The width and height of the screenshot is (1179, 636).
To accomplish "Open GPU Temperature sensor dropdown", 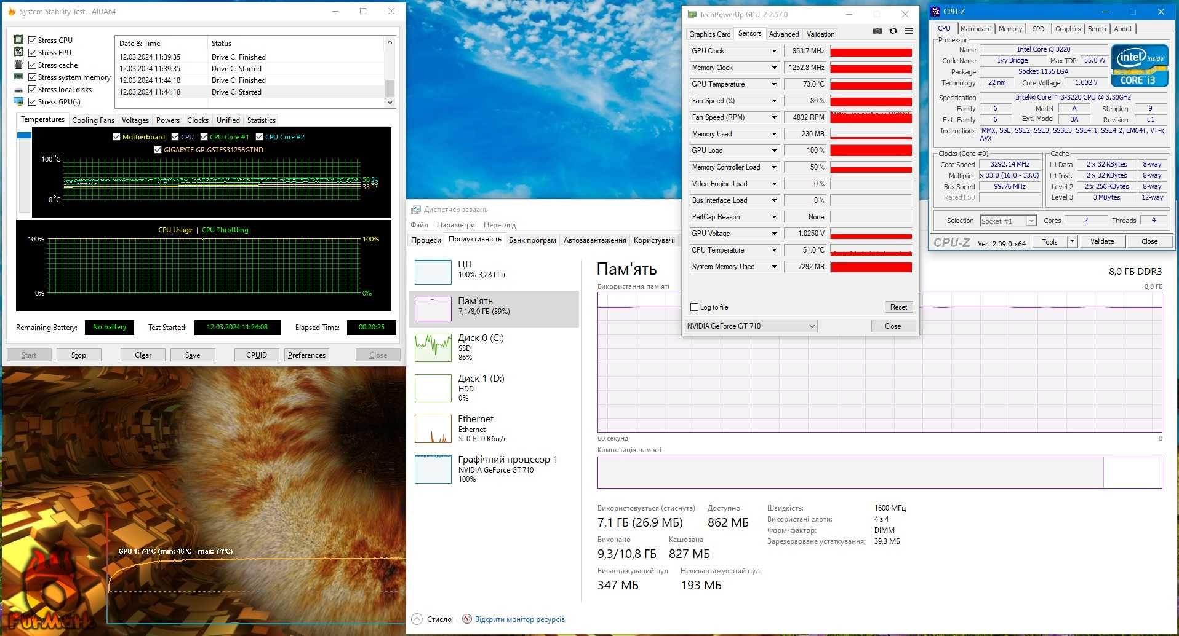I will pyautogui.click(x=774, y=84).
